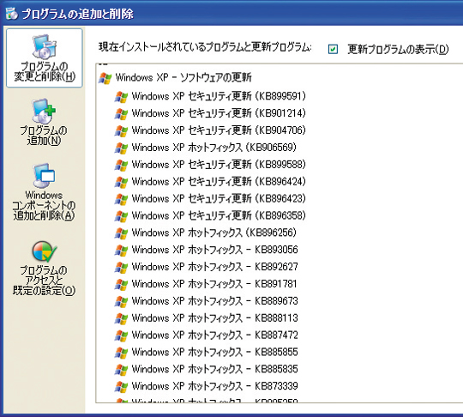Click the Windows flag icon beside KB899588
Image resolution: width=463 pixels, height=417 pixels.
click(x=121, y=165)
